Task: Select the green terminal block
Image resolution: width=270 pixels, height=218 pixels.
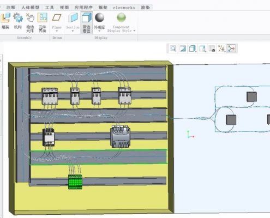Action: point(75,181)
